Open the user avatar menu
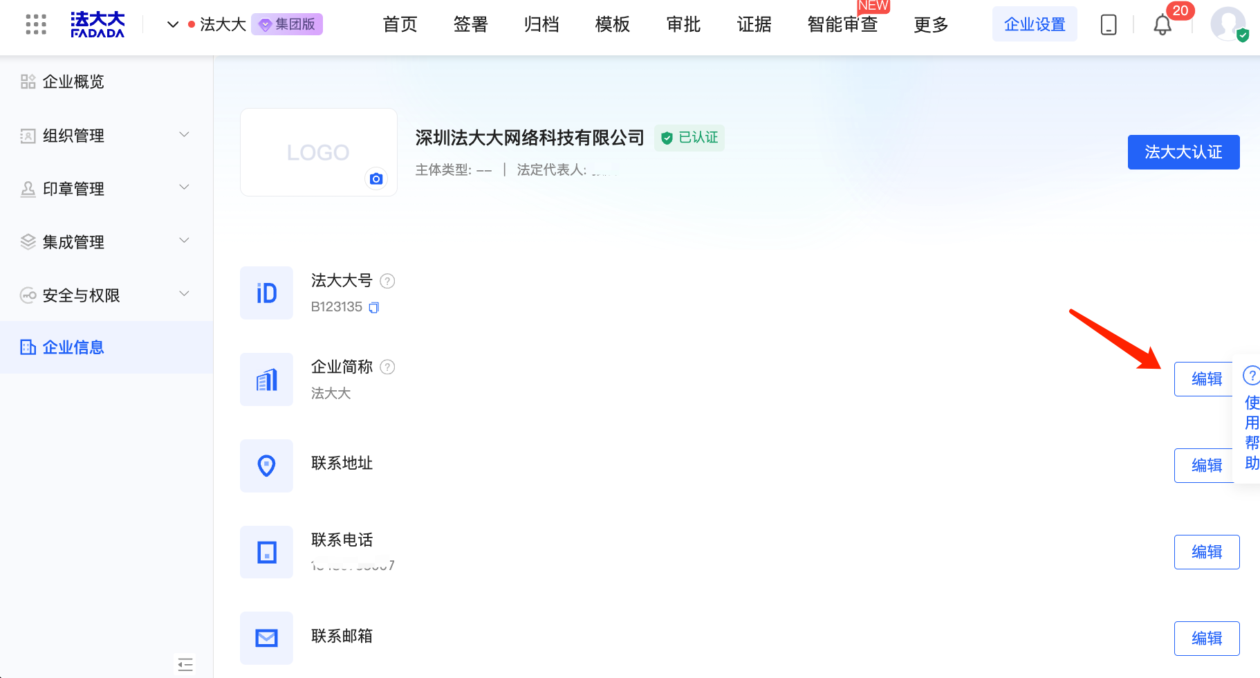 click(1228, 24)
